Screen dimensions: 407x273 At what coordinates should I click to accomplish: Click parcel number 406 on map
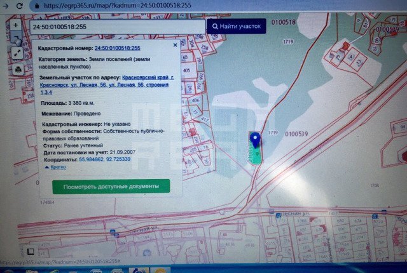[195, 100]
